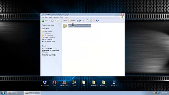Switch to SevenVG_RTM taskbar button
169x95 pixels.
(x=32, y=93)
